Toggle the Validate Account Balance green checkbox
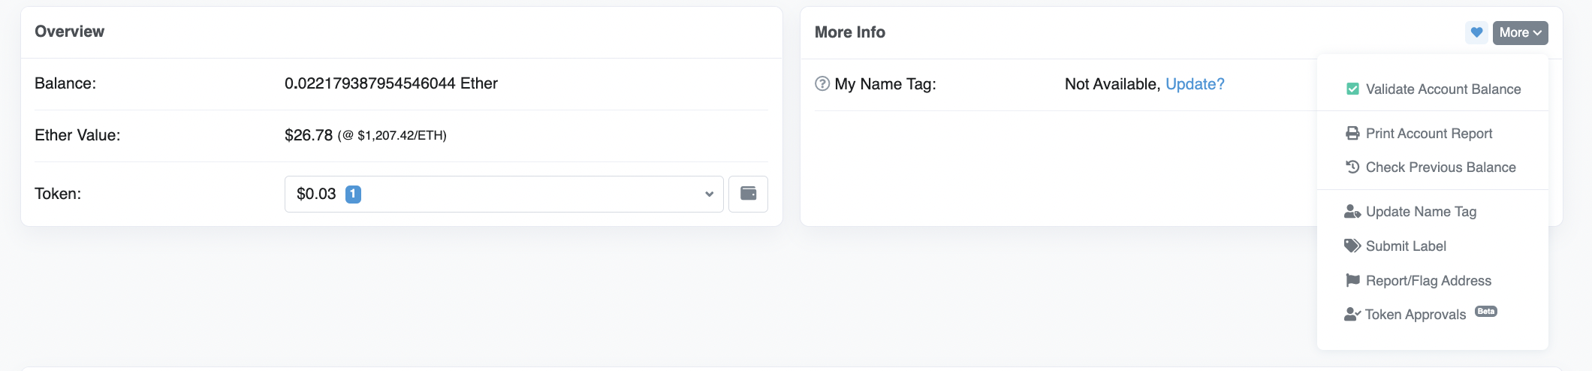This screenshot has width=1592, height=371. tap(1352, 89)
